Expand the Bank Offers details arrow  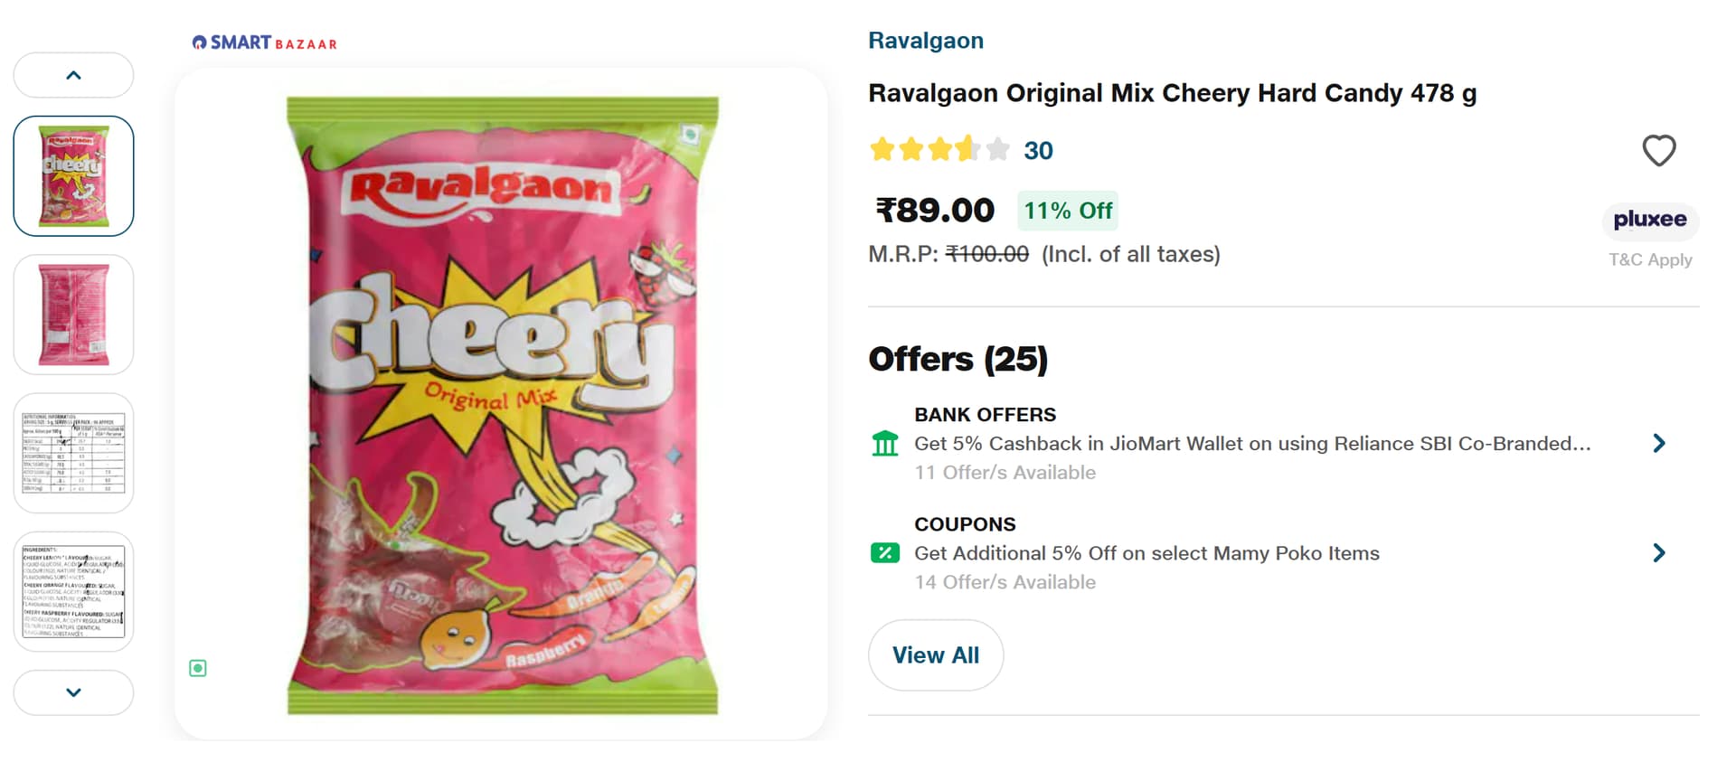(1658, 444)
